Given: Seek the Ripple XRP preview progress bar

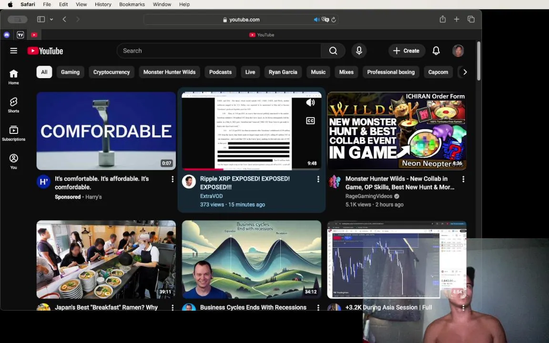Looking at the screenshot, I should pyautogui.click(x=252, y=170).
